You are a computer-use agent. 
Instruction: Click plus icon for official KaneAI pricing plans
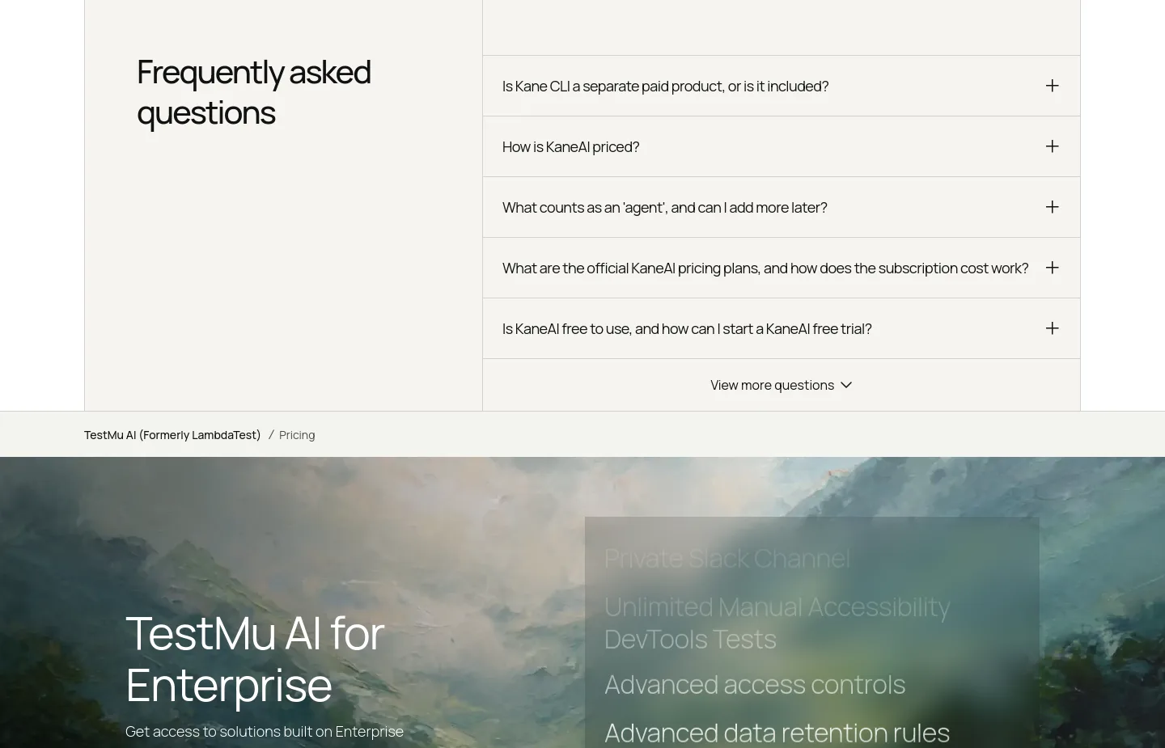point(1052,268)
